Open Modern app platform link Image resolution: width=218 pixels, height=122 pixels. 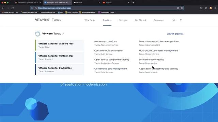pos(106,41)
